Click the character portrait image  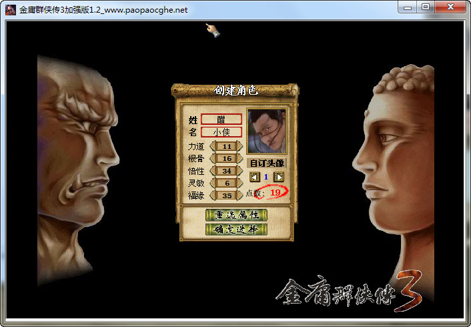[267, 131]
